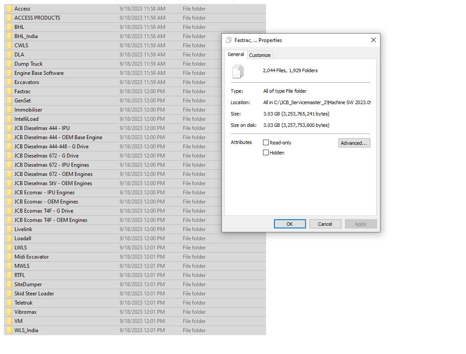Click the Teletruk folder icon
This screenshot has width=466, height=354.
tap(10, 303)
